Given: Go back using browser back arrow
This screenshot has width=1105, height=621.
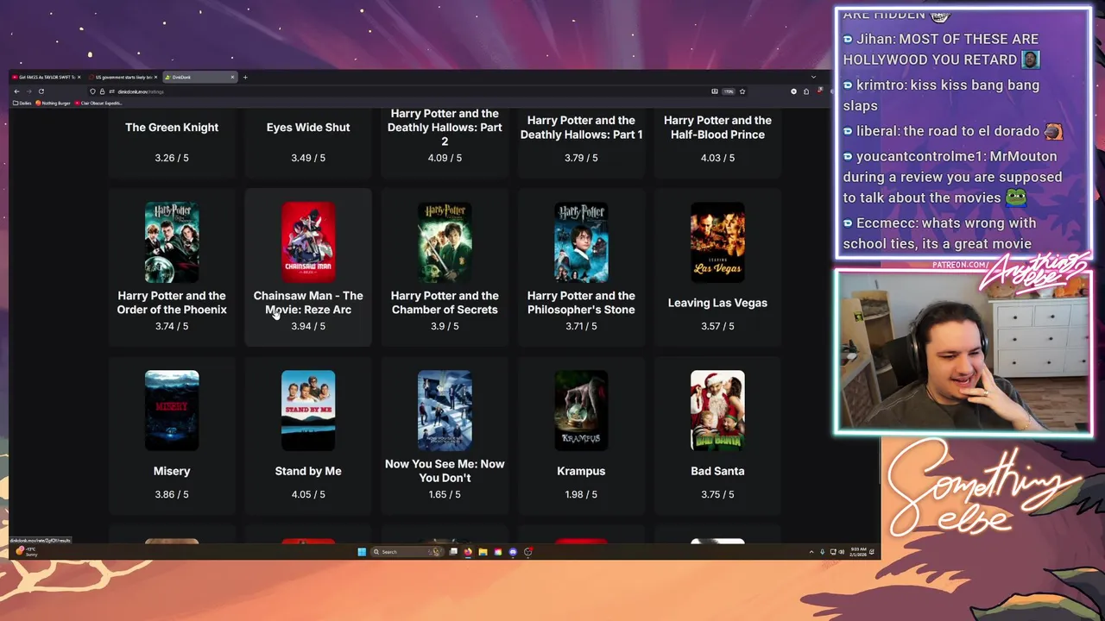Looking at the screenshot, I should click(16, 91).
